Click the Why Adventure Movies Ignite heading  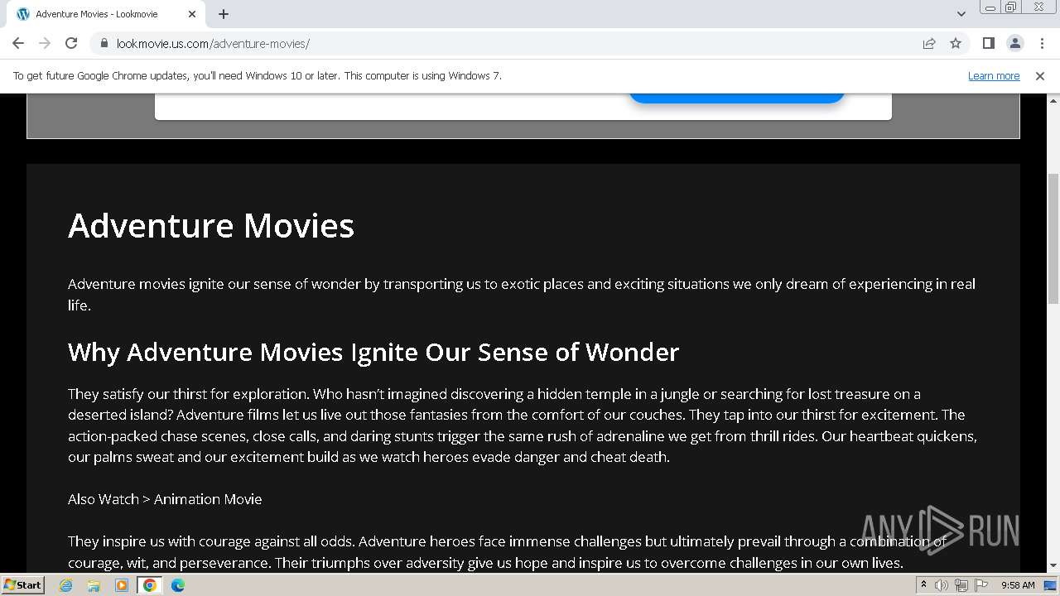[x=373, y=352]
